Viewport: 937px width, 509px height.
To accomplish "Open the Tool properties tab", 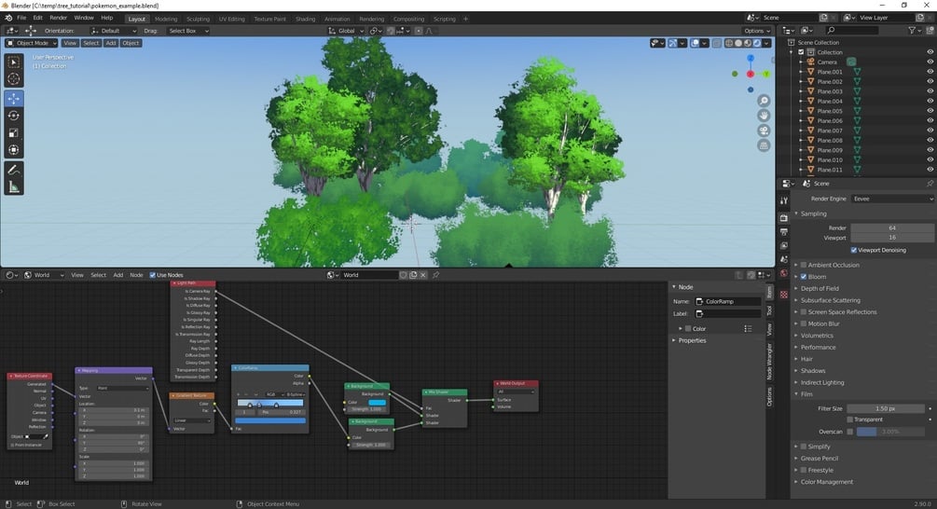I will (784, 201).
